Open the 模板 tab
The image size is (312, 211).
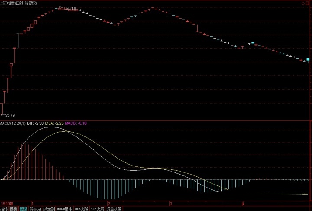pos(13,209)
